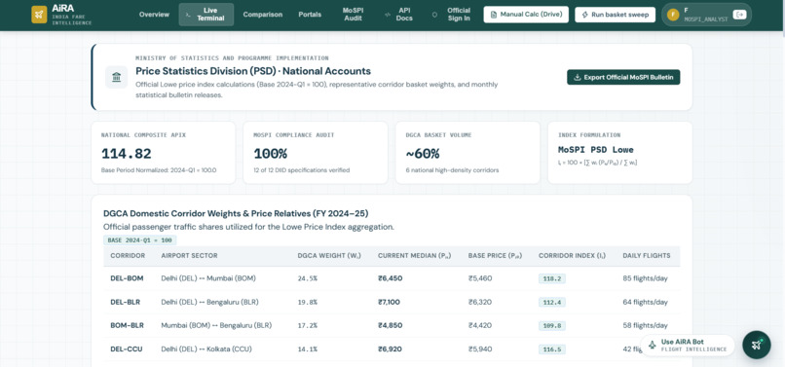Click the ₹6,320 base price cell
Image resolution: width=785 pixels, height=367 pixels.
coord(480,302)
